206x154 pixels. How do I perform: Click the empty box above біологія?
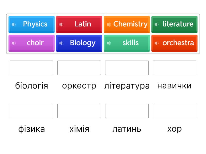[31, 68]
